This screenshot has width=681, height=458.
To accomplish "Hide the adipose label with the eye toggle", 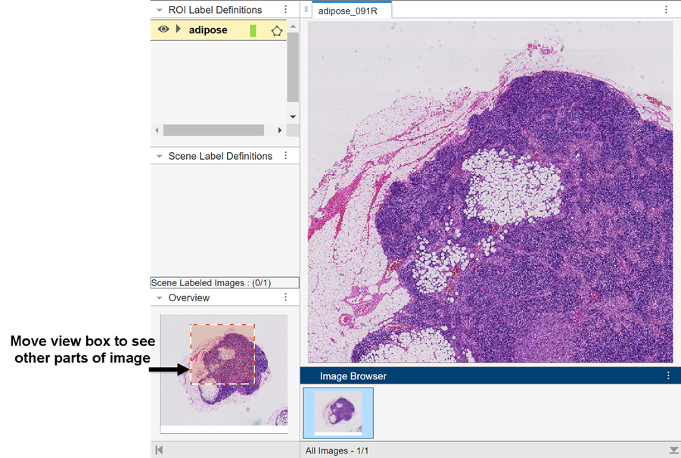I will [x=163, y=30].
